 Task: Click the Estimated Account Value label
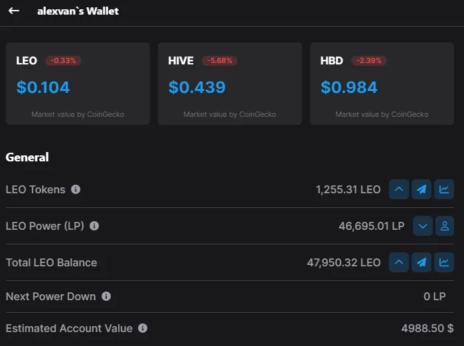69,328
